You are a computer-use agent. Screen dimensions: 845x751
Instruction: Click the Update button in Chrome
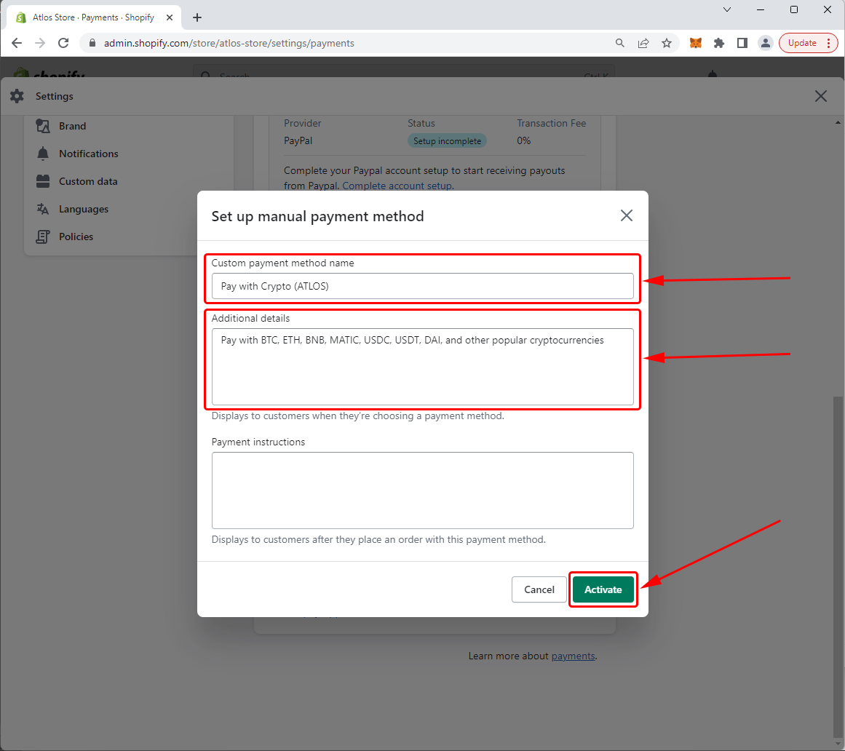(808, 43)
